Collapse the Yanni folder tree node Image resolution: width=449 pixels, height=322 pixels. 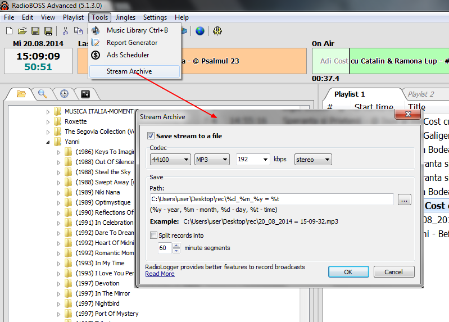pyautogui.click(x=48, y=142)
